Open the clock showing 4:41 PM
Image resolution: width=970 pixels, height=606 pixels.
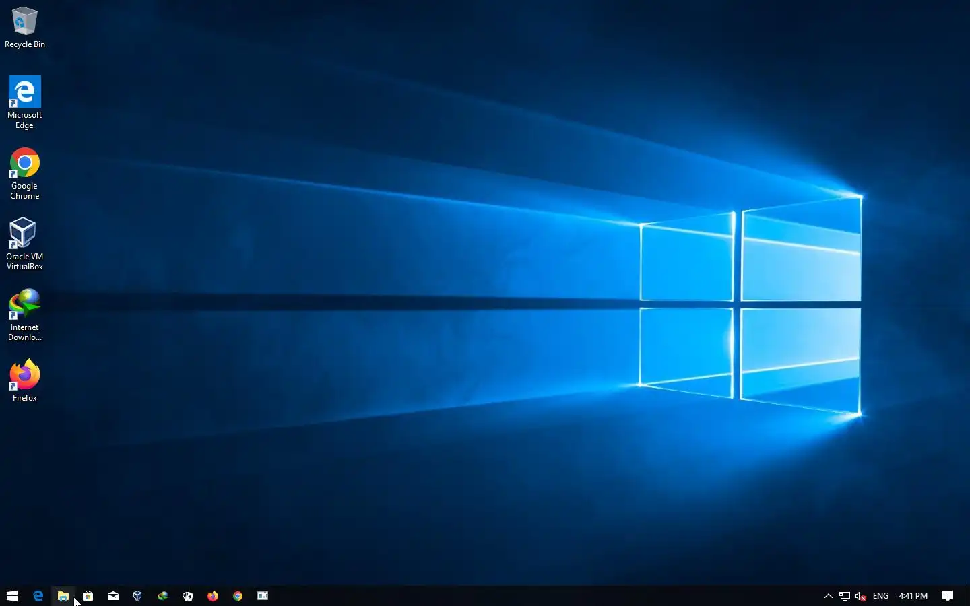tap(913, 596)
